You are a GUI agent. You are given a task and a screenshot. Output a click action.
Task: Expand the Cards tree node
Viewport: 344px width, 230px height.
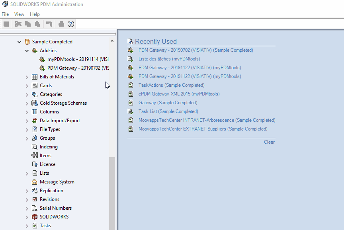[x=27, y=86]
